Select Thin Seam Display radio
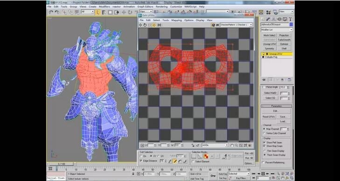This screenshot has height=181, width=340. click(264, 151)
